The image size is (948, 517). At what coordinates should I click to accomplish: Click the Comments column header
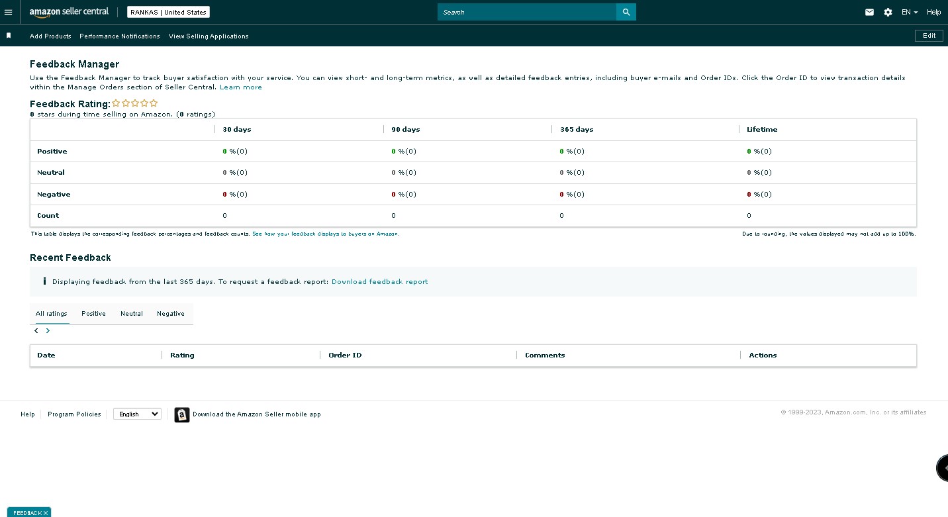[545, 355]
